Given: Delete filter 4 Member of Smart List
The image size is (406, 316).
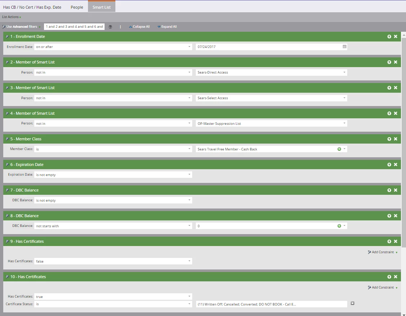Looking at the screenshot, I should 396,113.
